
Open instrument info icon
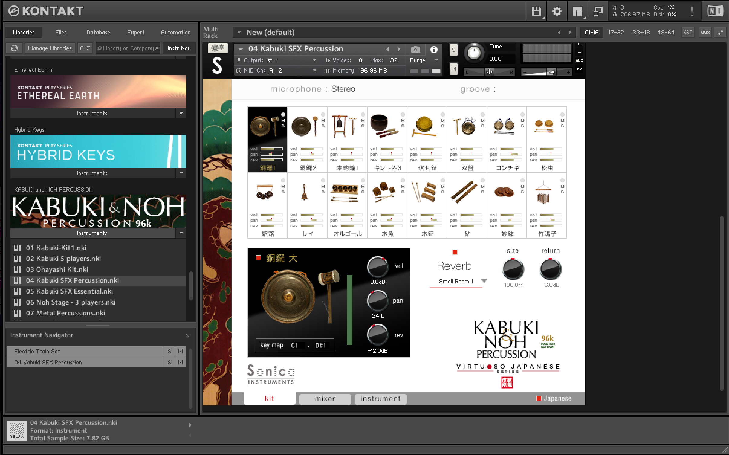pos(434,49)
